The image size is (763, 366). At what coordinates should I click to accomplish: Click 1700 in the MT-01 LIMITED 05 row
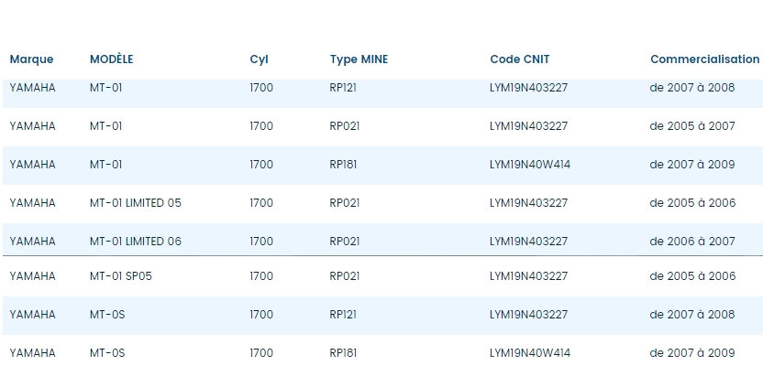(x=261, y=203)
